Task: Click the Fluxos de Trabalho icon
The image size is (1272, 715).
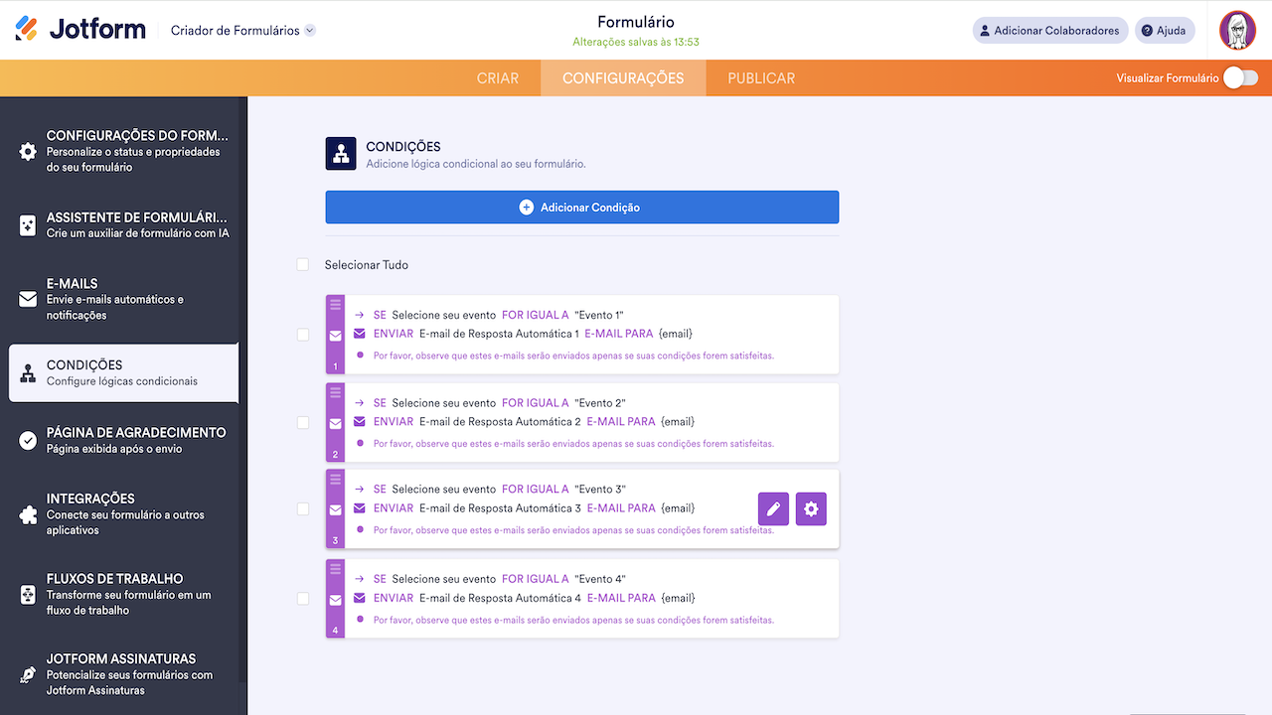Action: pos(28,594)
